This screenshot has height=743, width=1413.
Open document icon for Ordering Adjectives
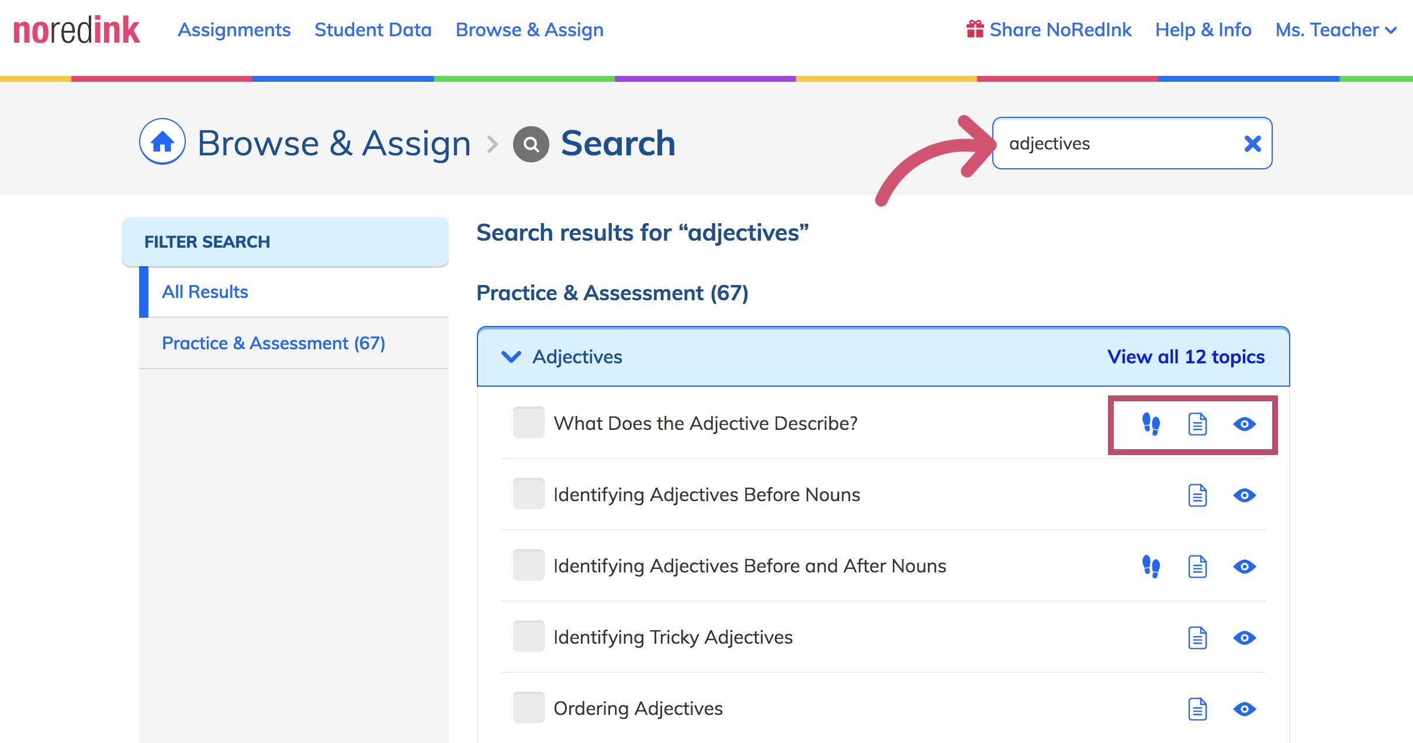click(1197, 709)
